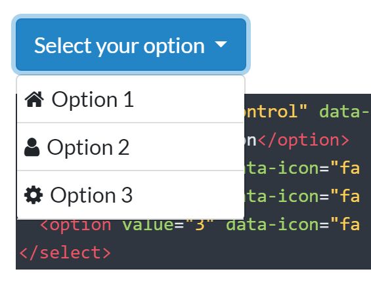The image size is (371, 282).
Task: Click the yellow ontrol" string in code
Action: [x=276, y=111]
